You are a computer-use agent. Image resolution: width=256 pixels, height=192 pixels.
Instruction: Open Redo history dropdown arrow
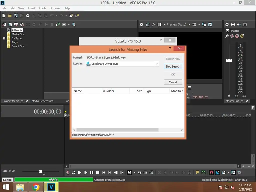[66, 15]
